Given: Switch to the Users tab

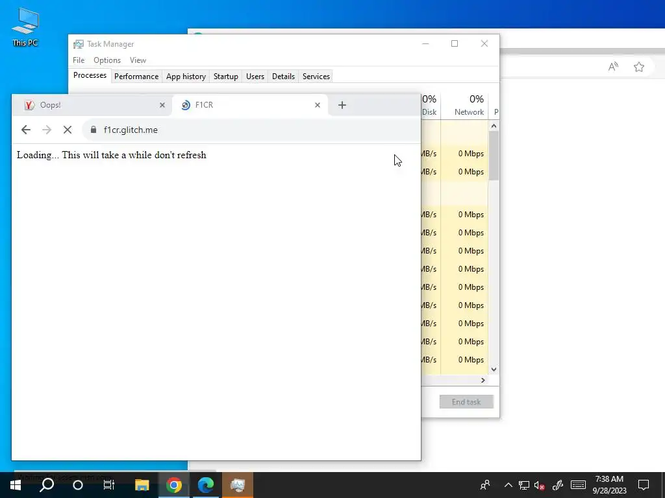Looking at the screenshot, I should point(255,77).
